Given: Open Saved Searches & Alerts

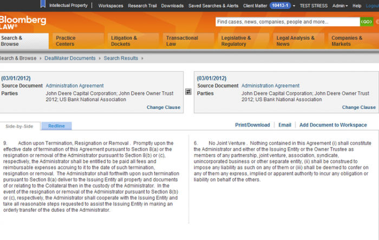Looking at the screenshot, I should coord(213,5).
